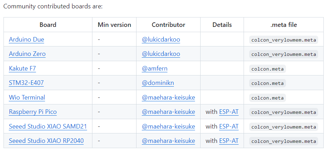Open the Arduino Zero board link
The image size is (329, 153).
(27, 54)
